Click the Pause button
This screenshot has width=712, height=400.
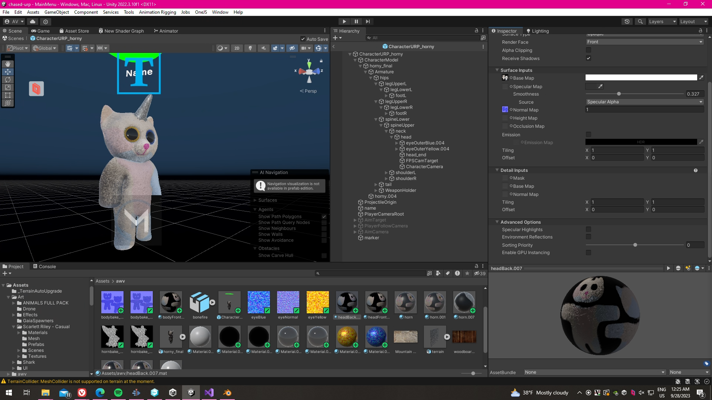(356, 21)
